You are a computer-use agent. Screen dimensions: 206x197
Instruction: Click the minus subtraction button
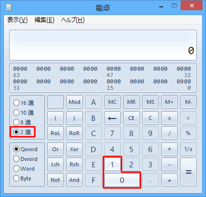click(x=169, y=164)
